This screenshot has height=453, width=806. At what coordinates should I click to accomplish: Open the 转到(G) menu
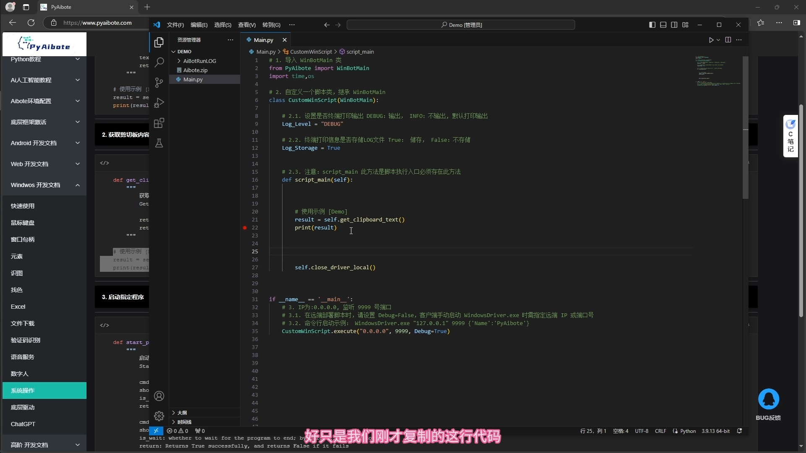coord(271,25)
